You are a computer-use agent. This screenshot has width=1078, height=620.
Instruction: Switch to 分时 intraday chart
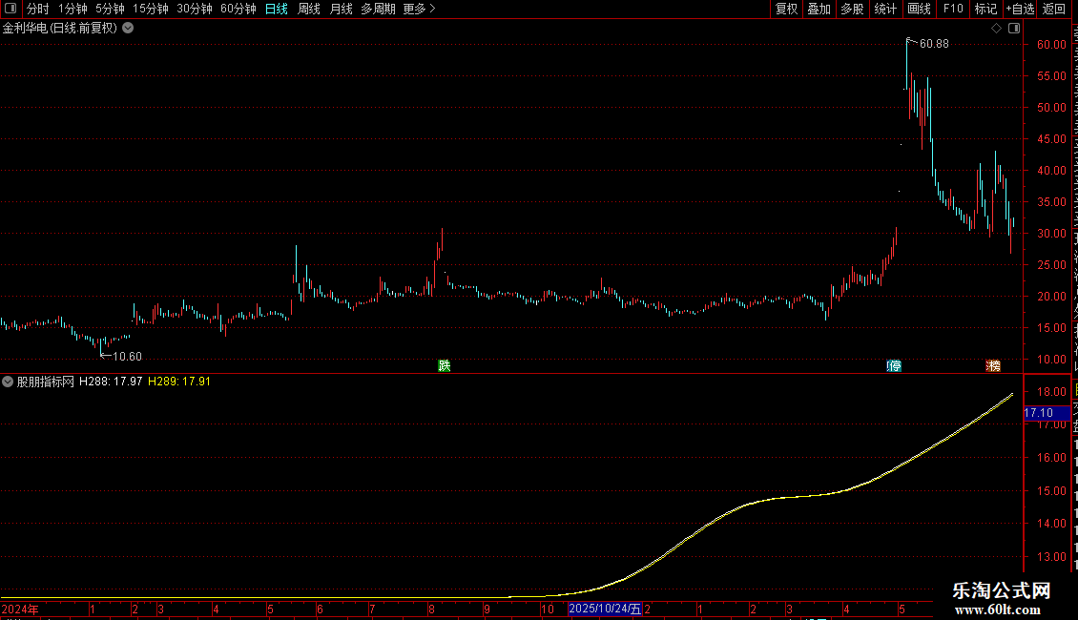coord(38,9)
